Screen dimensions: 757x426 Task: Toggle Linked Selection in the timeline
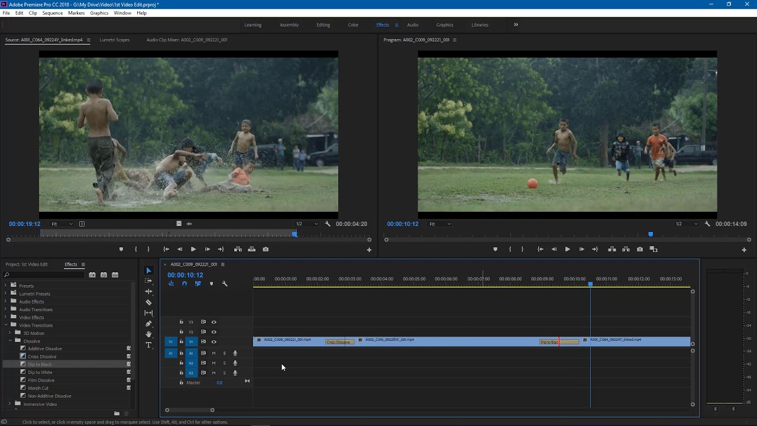point(198,284)
